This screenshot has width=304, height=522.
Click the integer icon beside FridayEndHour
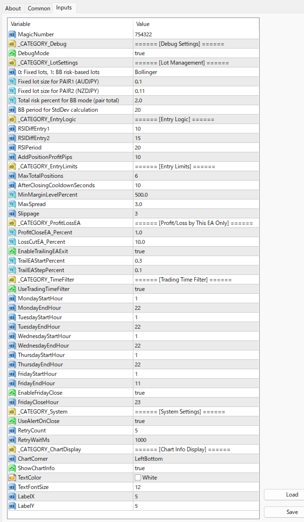(12, 383)
